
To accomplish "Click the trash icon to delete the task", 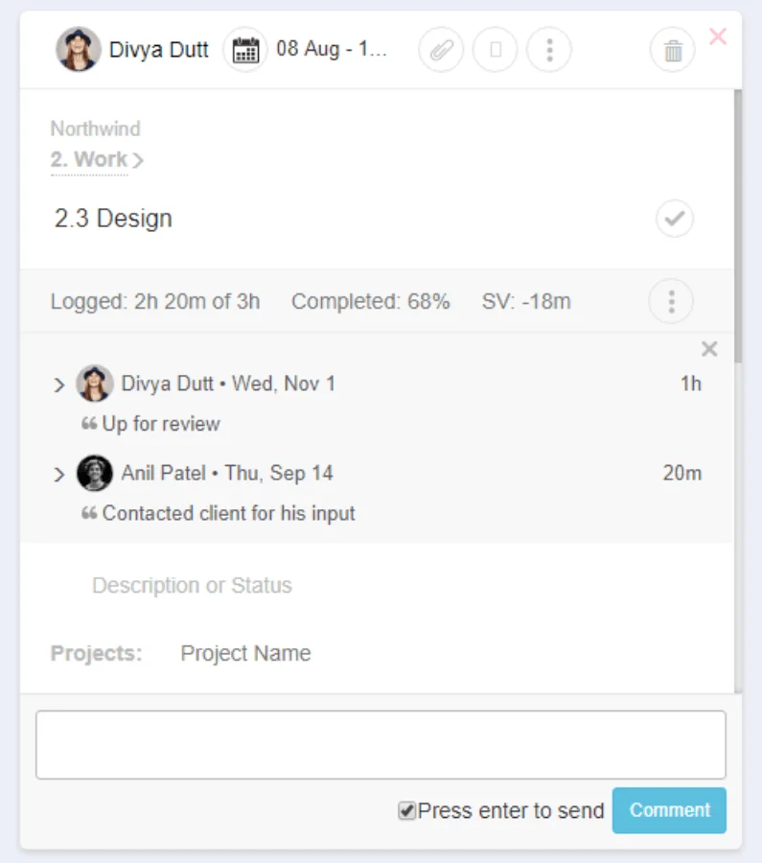I will (672, 49).
